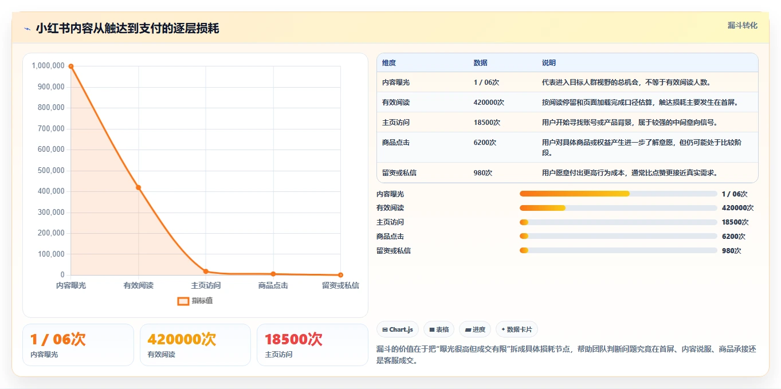The width and height of the screenshot is (781, 389).
Task: Select the 留资或私信 table row cell
Action: click(x=399, y=172)
